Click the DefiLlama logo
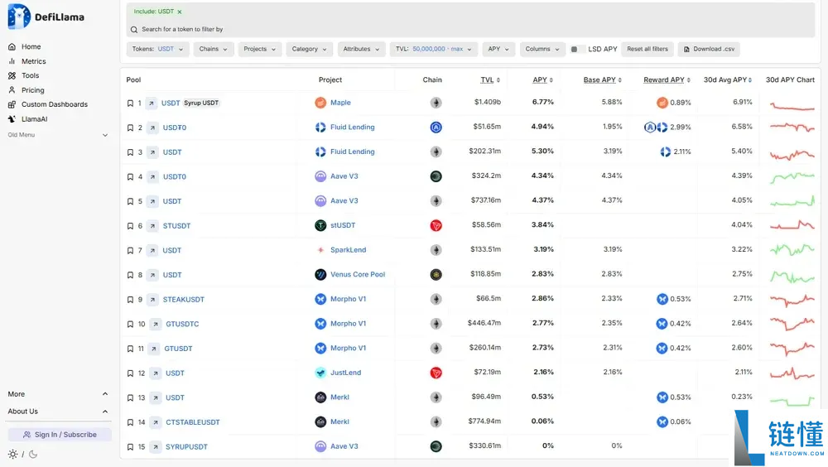The height and width of the screenshot is (467, 828). 46,17
